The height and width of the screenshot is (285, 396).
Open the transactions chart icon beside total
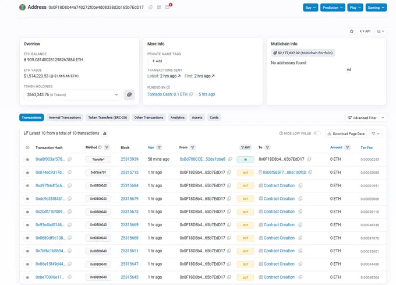(x=105, y=133)
